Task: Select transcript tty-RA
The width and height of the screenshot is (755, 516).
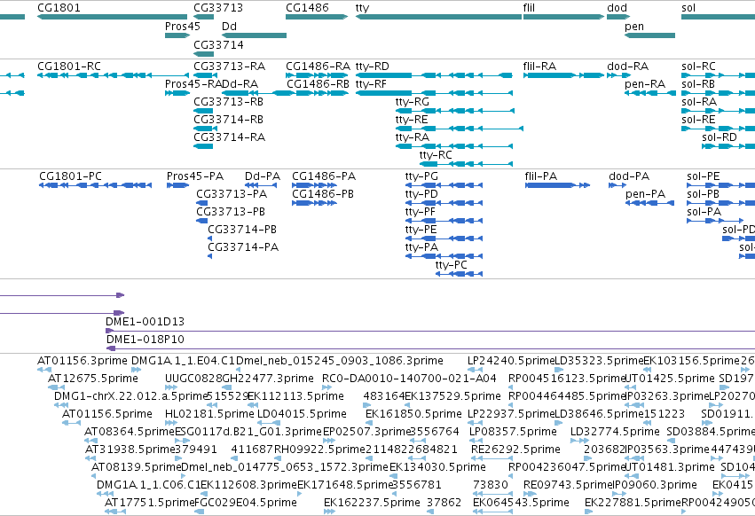Action: [x=454, y=146]
